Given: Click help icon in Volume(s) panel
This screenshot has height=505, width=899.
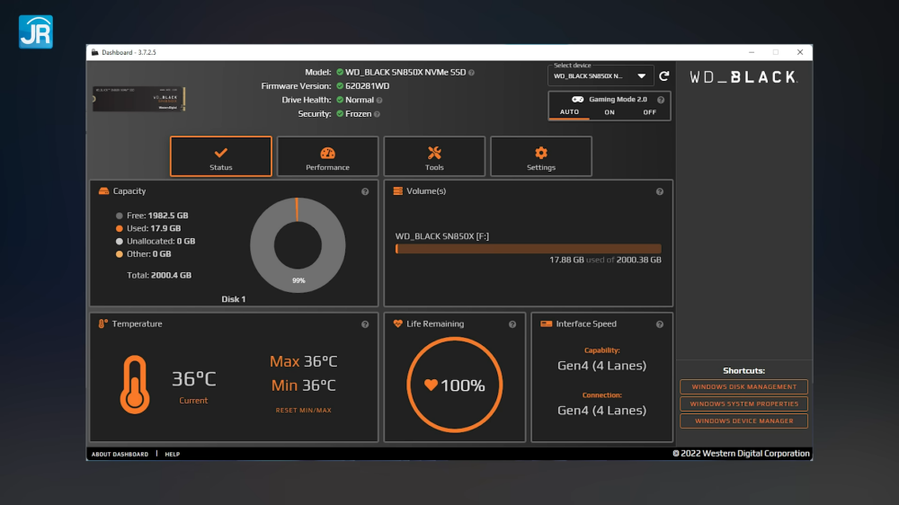Looking at the screenshot, I should [660, 191].
